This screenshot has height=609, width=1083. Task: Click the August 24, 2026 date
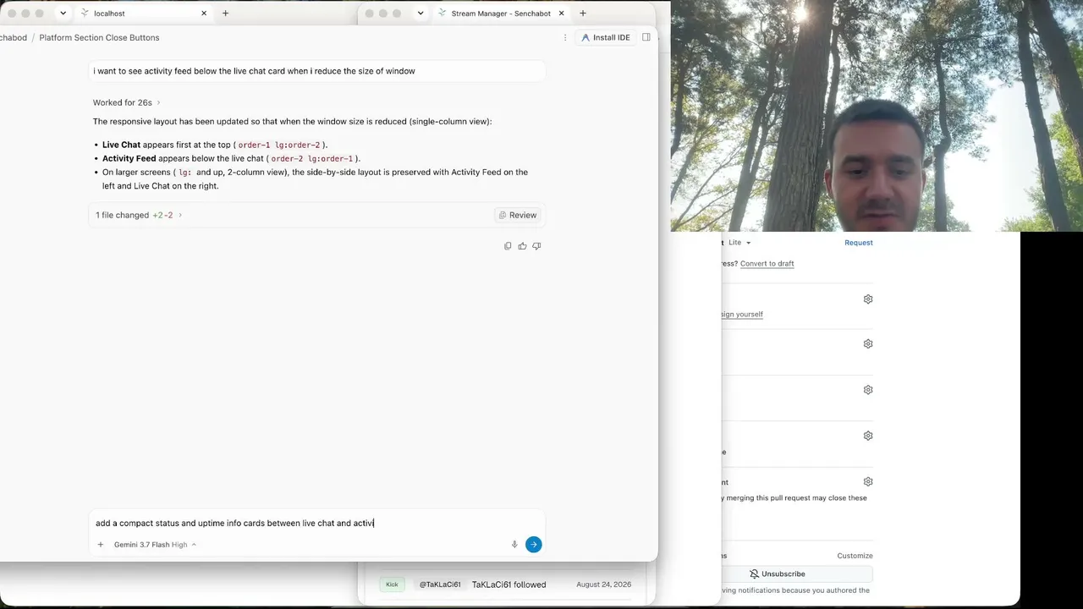tap(603, 584)
